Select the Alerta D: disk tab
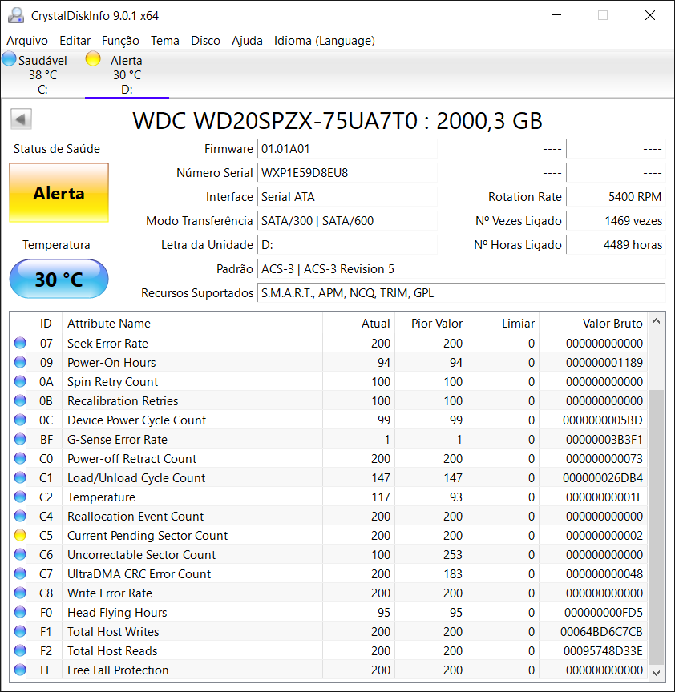 coord(127,74)
